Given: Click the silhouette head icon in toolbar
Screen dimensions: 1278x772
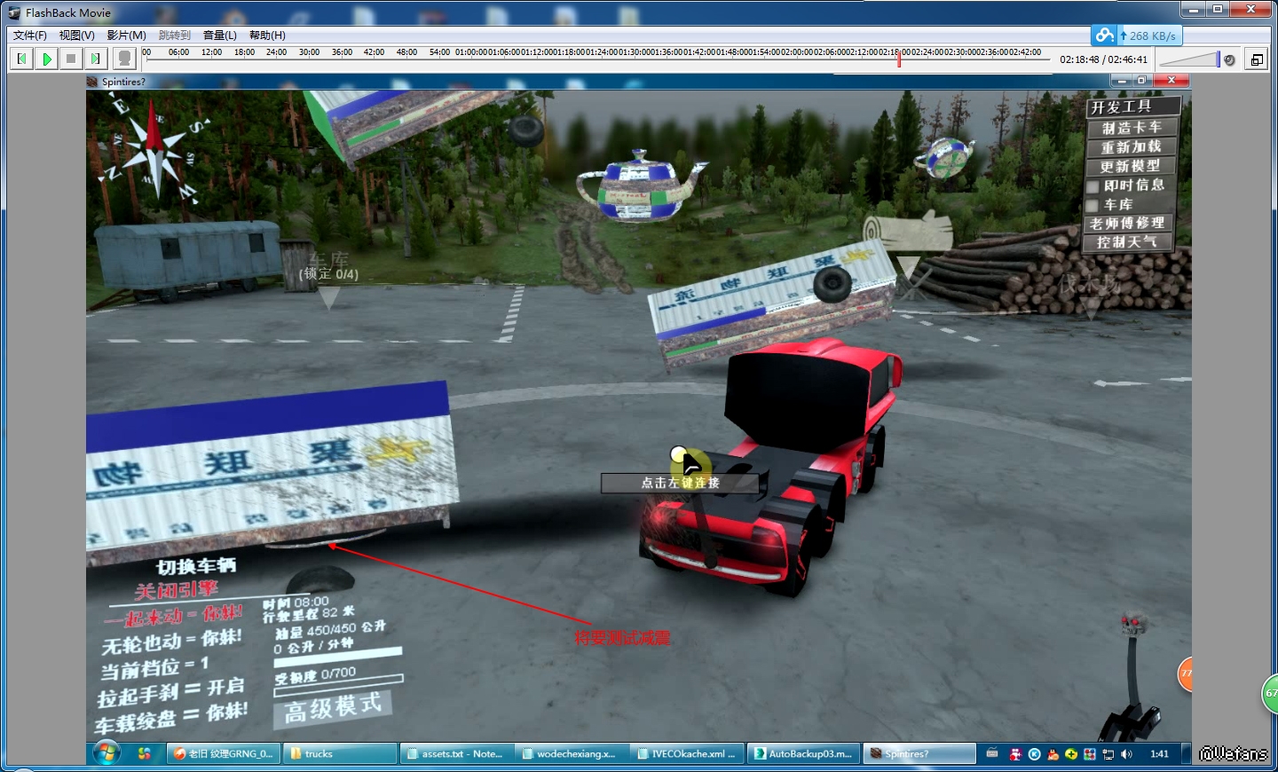Looking at the screenshot, I should [125, 59].
